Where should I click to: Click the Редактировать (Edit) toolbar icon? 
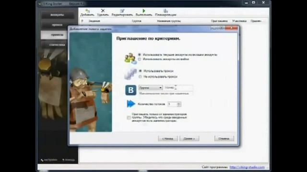122,11
